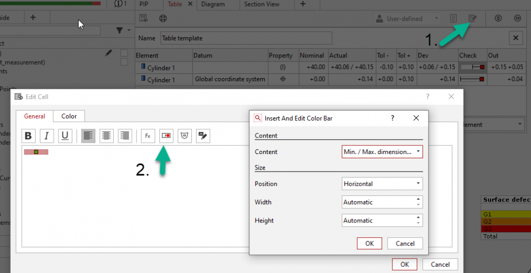
Task: Toggle bold formatting in Edit Cell
Action: (29, 136)
